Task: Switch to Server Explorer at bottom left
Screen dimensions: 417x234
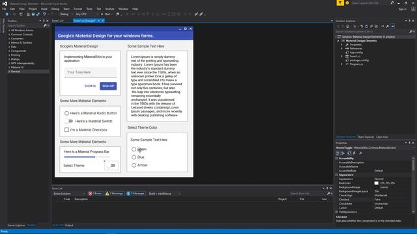Action: (x=16, y=226)
